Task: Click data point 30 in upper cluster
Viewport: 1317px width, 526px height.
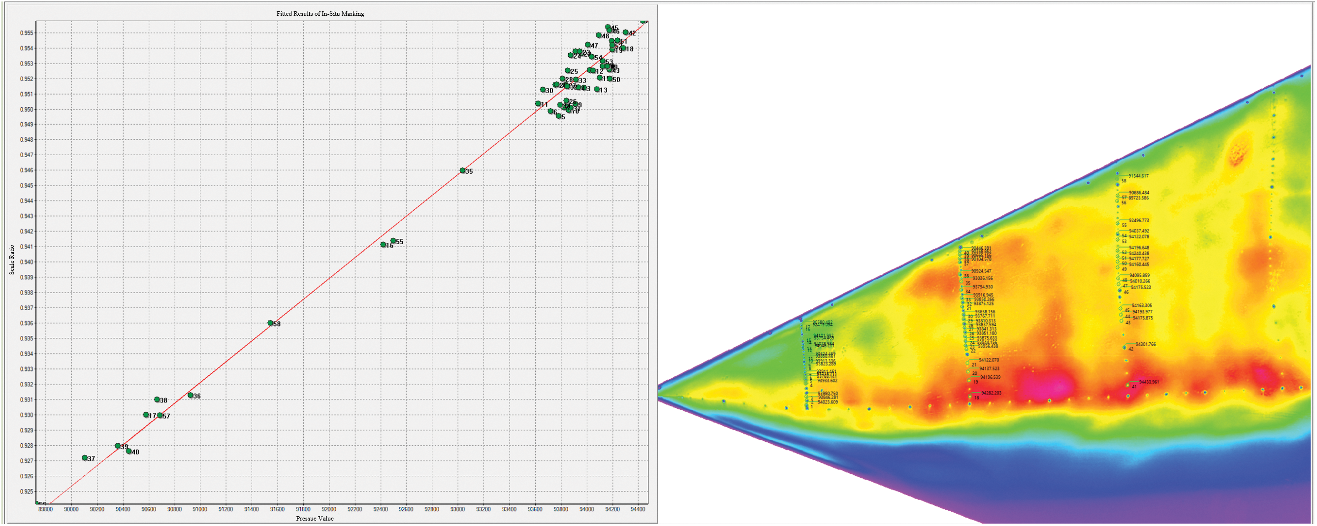Action: point(543,90)
